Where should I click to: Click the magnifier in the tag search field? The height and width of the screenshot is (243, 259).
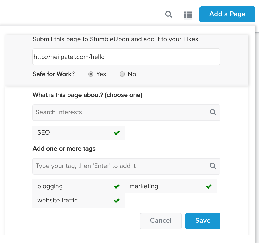[213, 166]
